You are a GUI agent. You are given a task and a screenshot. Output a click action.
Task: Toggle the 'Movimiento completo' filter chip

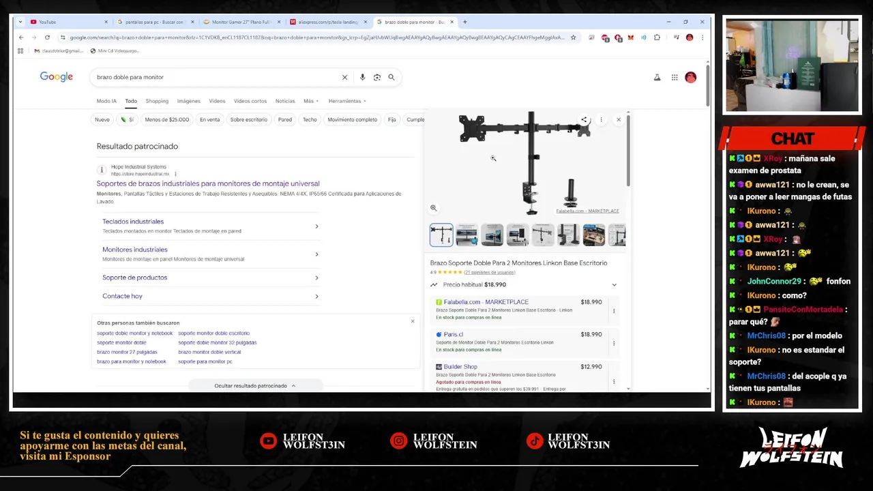coord(353,119)
